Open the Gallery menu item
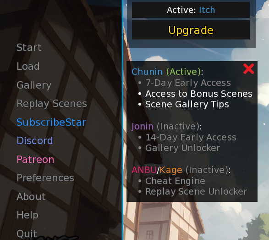This screenshot has width=269, height=240. [x=34, y=85]
